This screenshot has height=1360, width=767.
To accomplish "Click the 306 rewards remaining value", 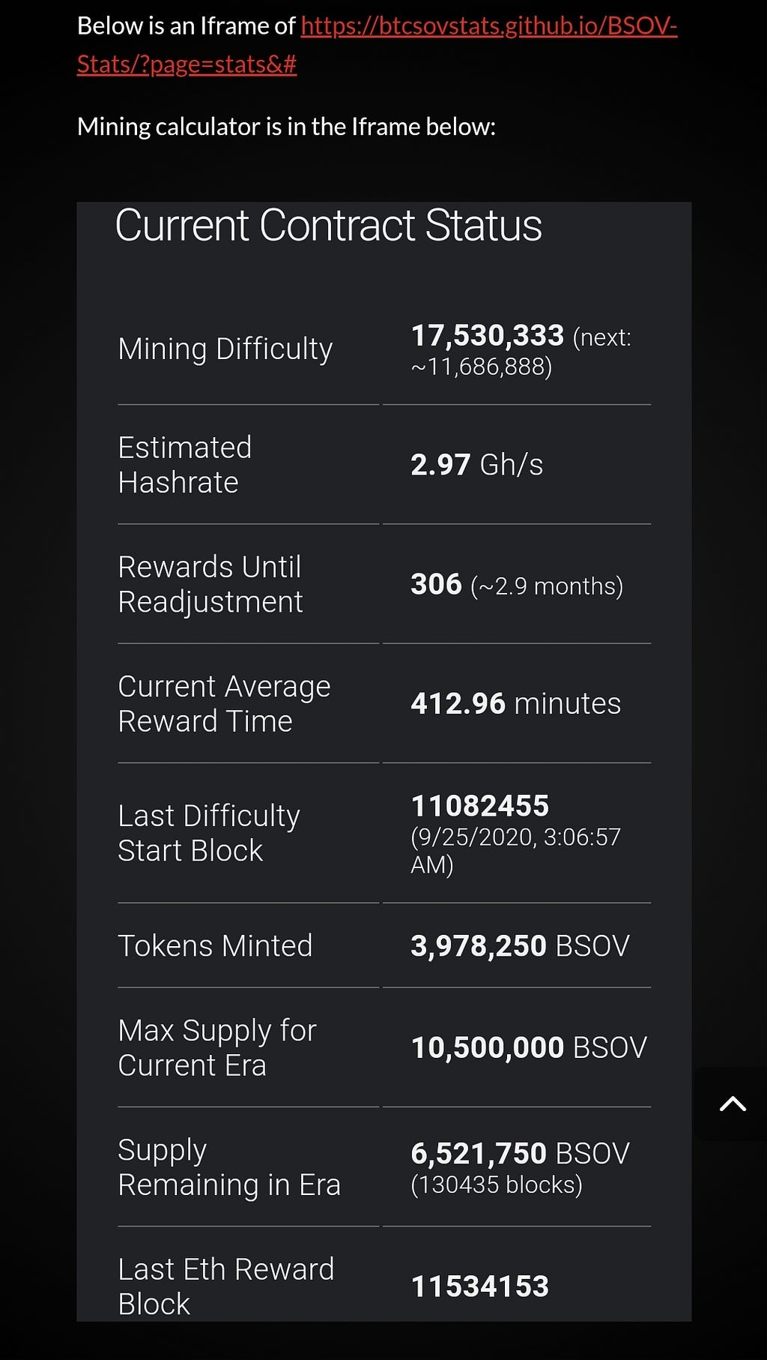I will (x=437, y=584).
